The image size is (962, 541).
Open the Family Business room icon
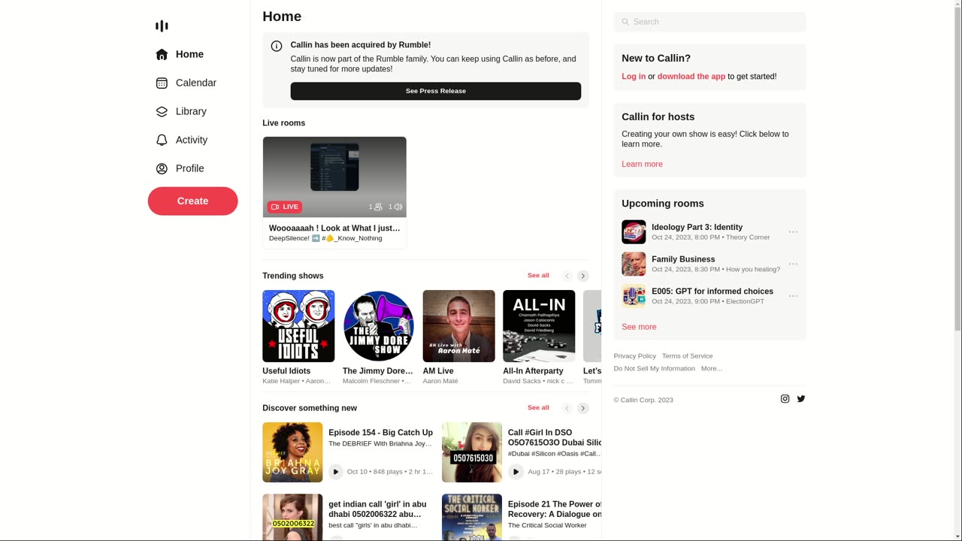634,264
